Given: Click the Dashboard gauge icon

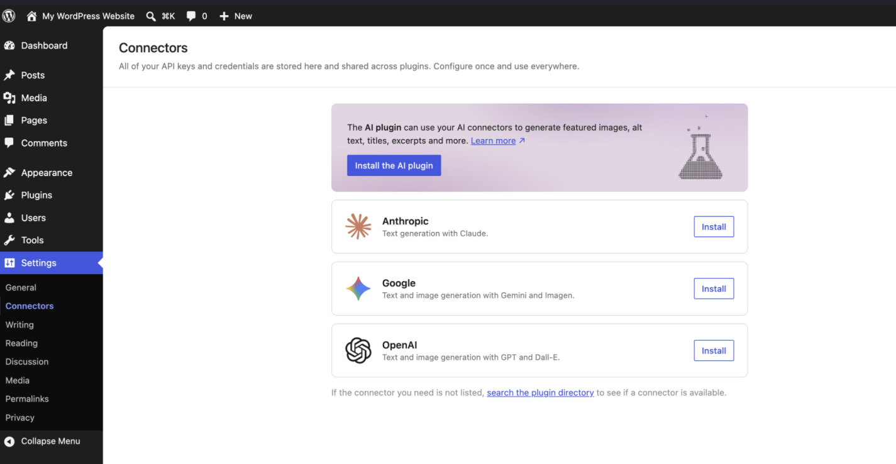Looking at the screenshot, I should pos(9,45).
